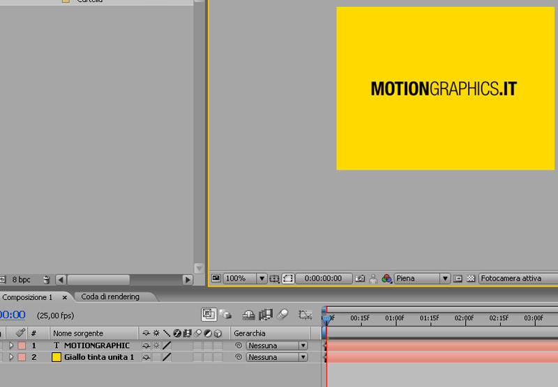The height and width of the screenshot is (387, 558).
Task: Enable motion blur circles icon in timeline
Action: (x=282, y=314)
